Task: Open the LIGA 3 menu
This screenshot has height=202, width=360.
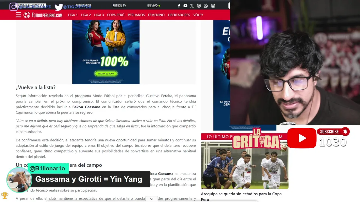Action: pos(99,15)
